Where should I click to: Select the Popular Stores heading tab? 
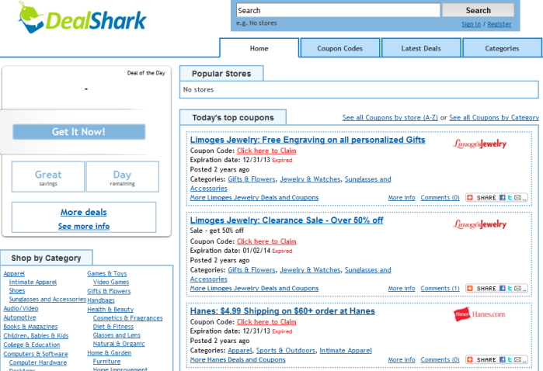pos(221,74)
